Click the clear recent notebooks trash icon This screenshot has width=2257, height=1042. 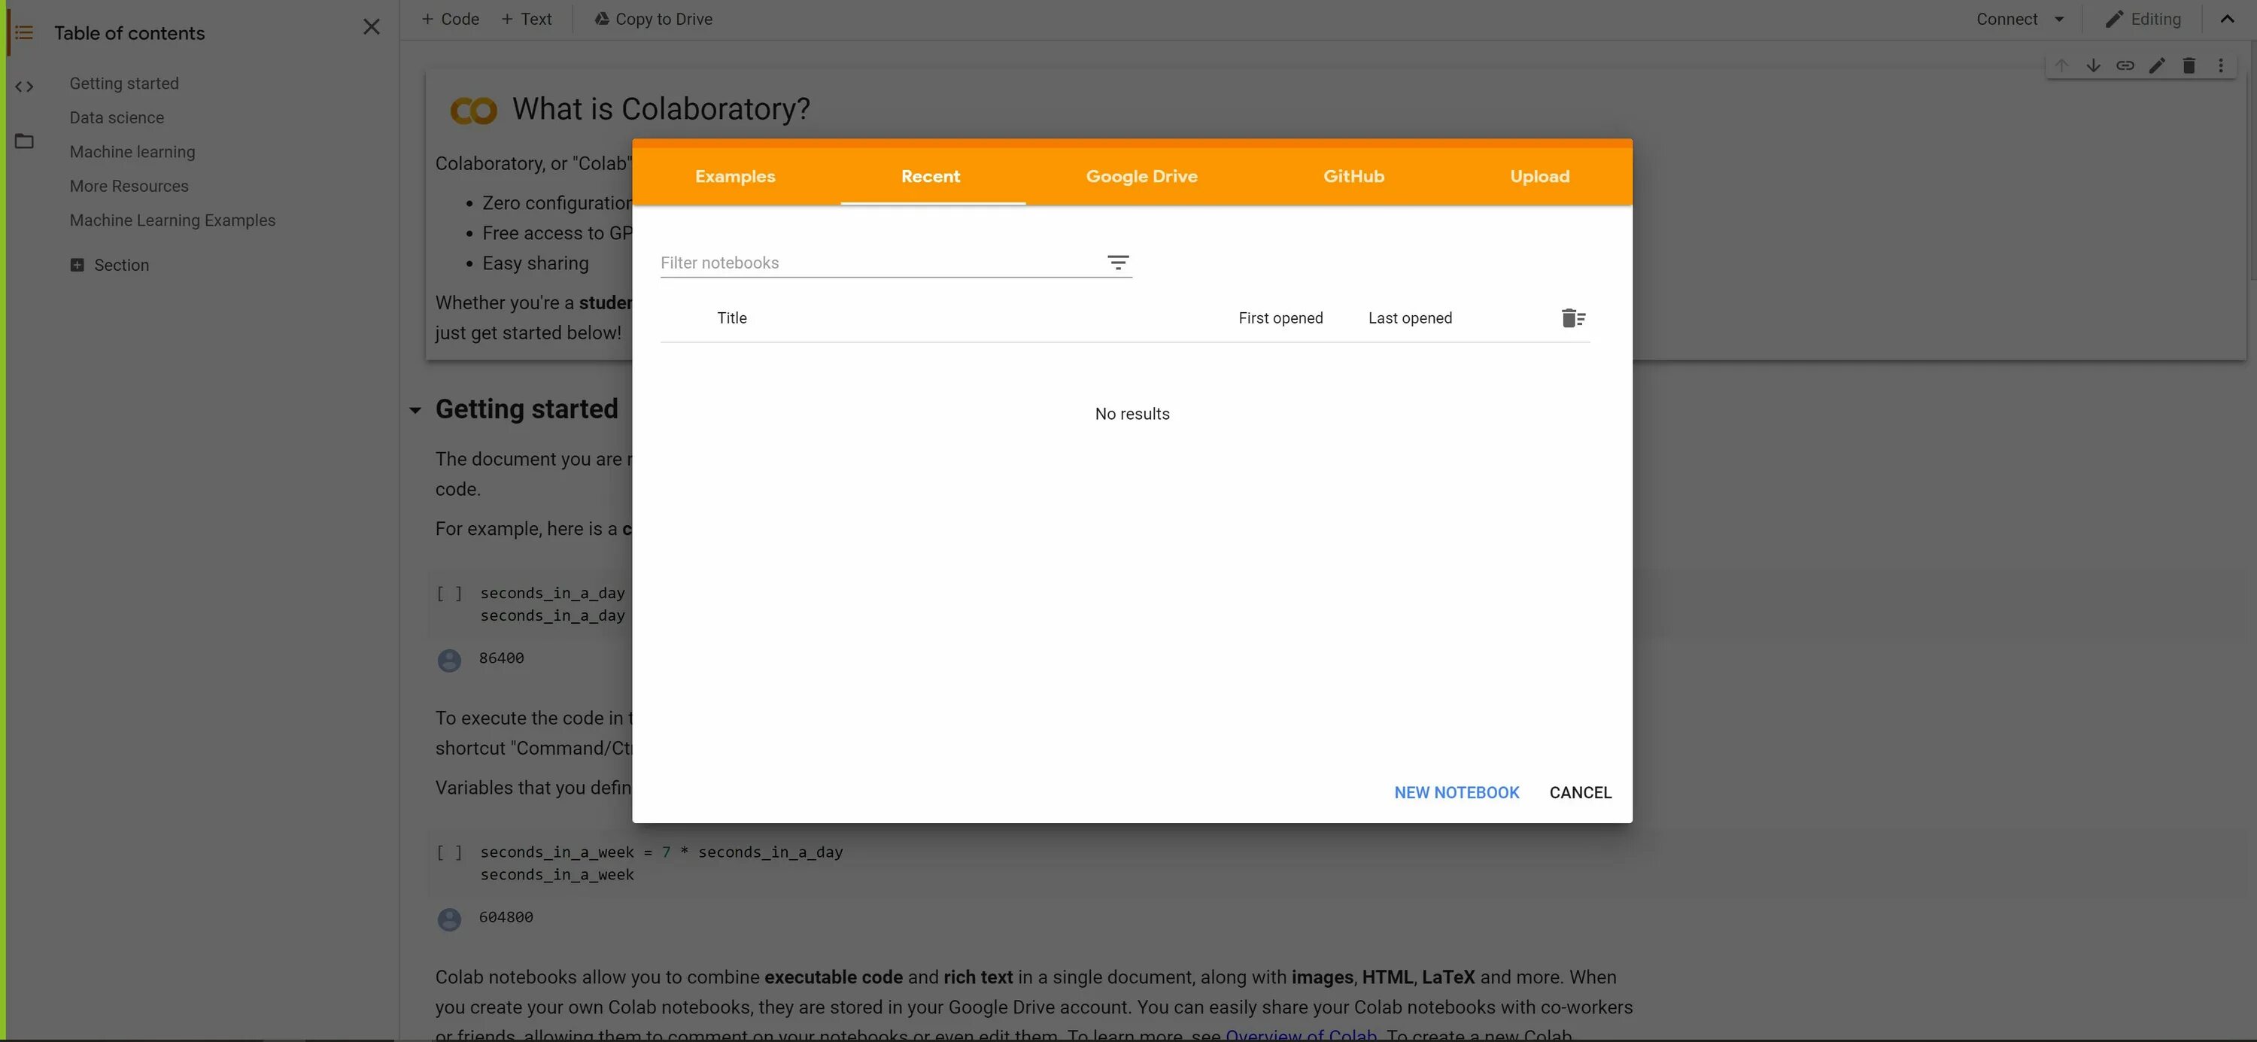tap(1572, 318)
